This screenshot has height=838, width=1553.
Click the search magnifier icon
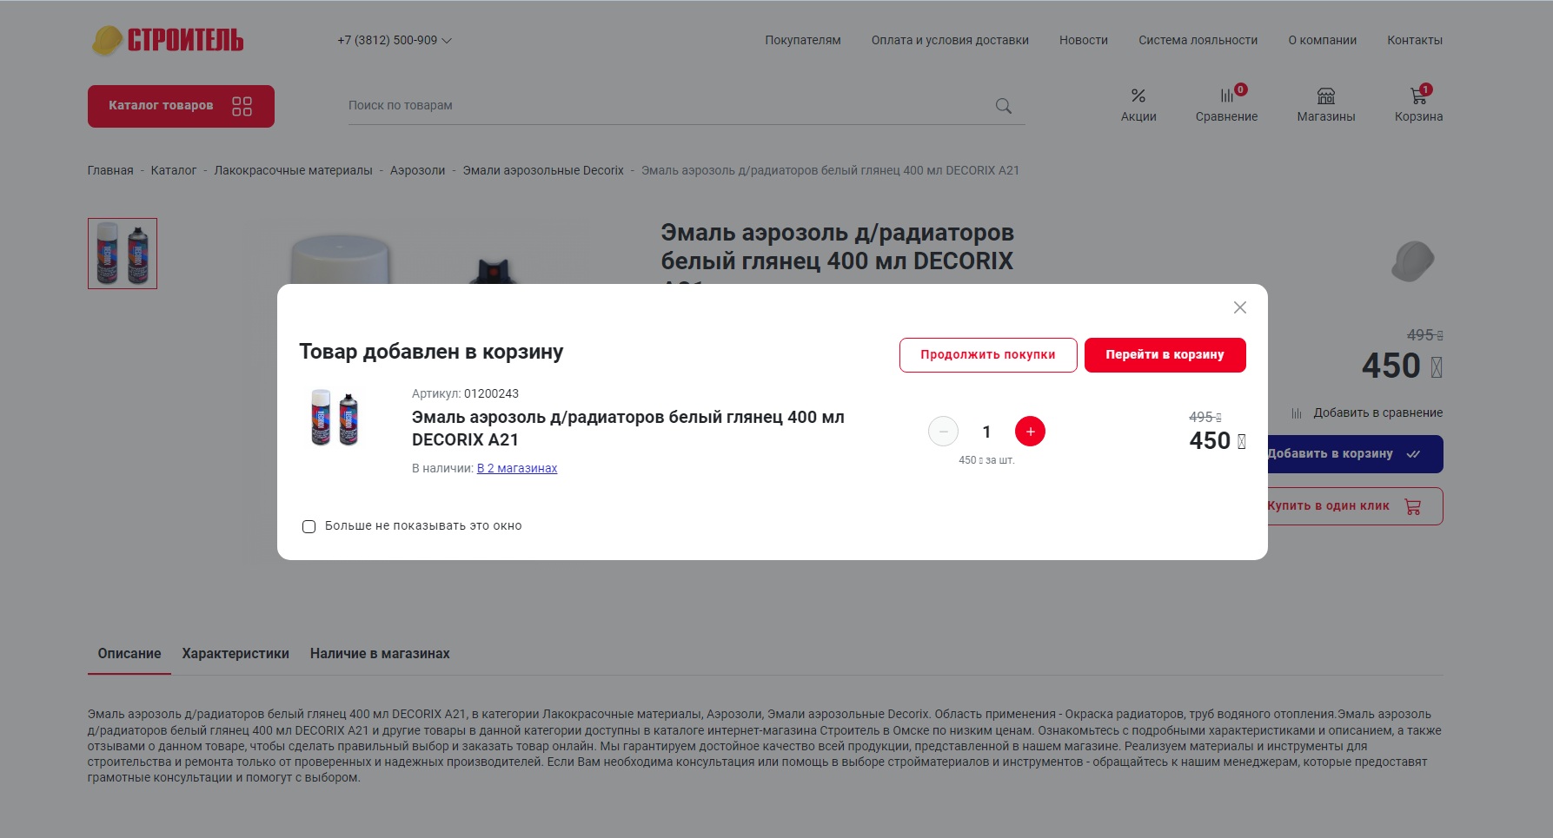[x=1003, y=106]
